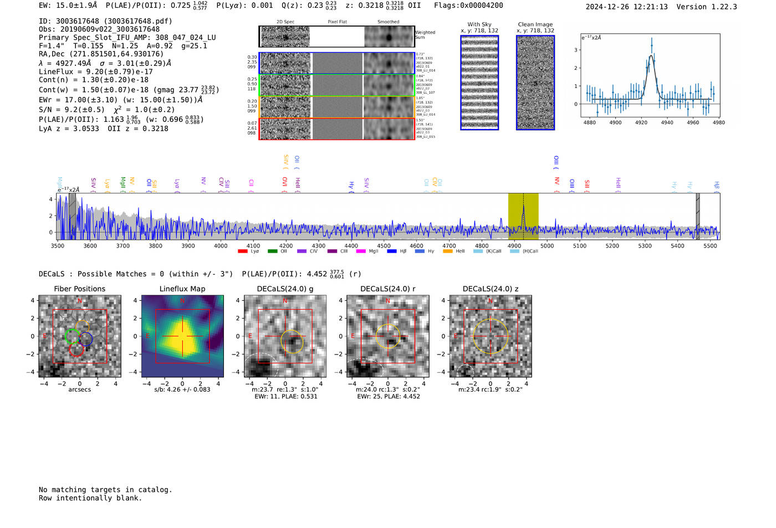Click the Weighted Sum 2D spectrum strip
776x528 pixels.
336,37
